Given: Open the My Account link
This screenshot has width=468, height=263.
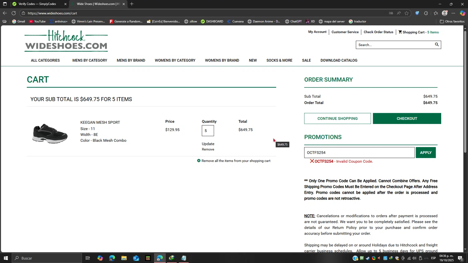Looking at the screenshot, I should (x=317, y=32).
